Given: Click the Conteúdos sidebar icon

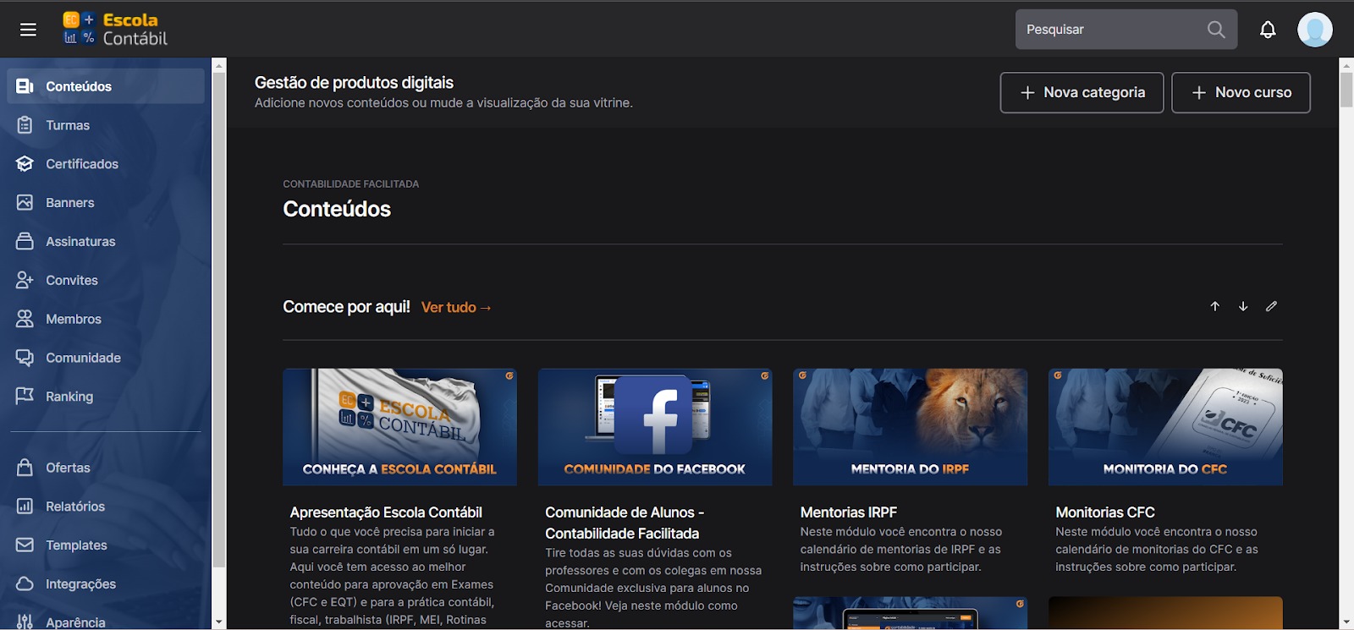Looking at the screenshot, I should (x=25, y=86).
